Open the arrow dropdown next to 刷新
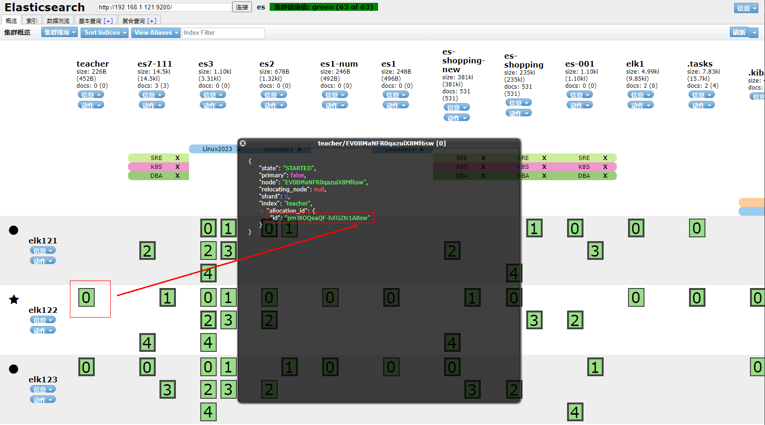Screen dimensions: 765x425 754,32
